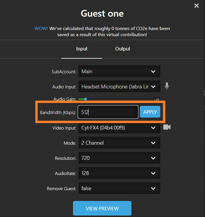The height and width of the screenshot is (217, 205).
Task: Click the WOW! highlighted text
Action: (41, 29)
